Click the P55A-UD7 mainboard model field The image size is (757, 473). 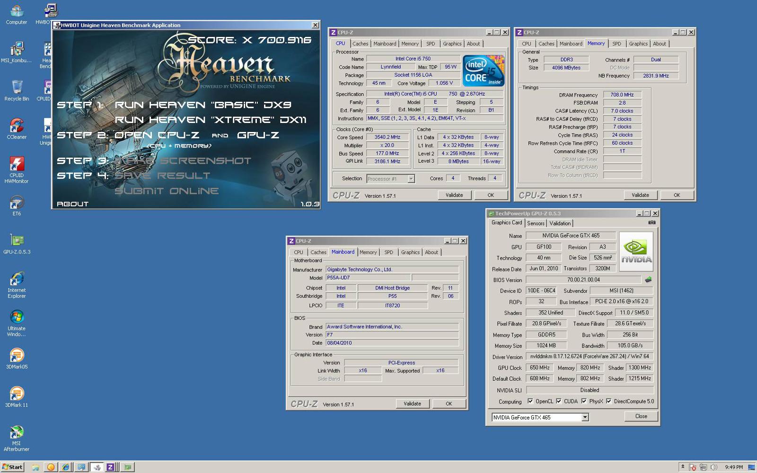point(368,278)
